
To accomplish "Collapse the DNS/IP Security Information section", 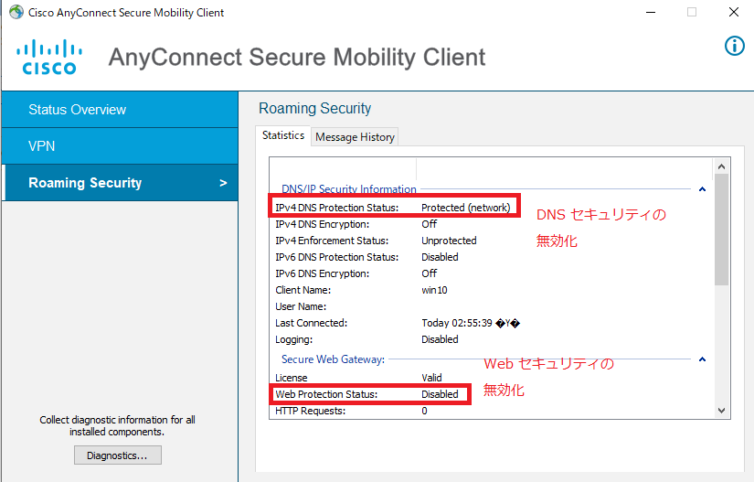I will tap(702, 189).
